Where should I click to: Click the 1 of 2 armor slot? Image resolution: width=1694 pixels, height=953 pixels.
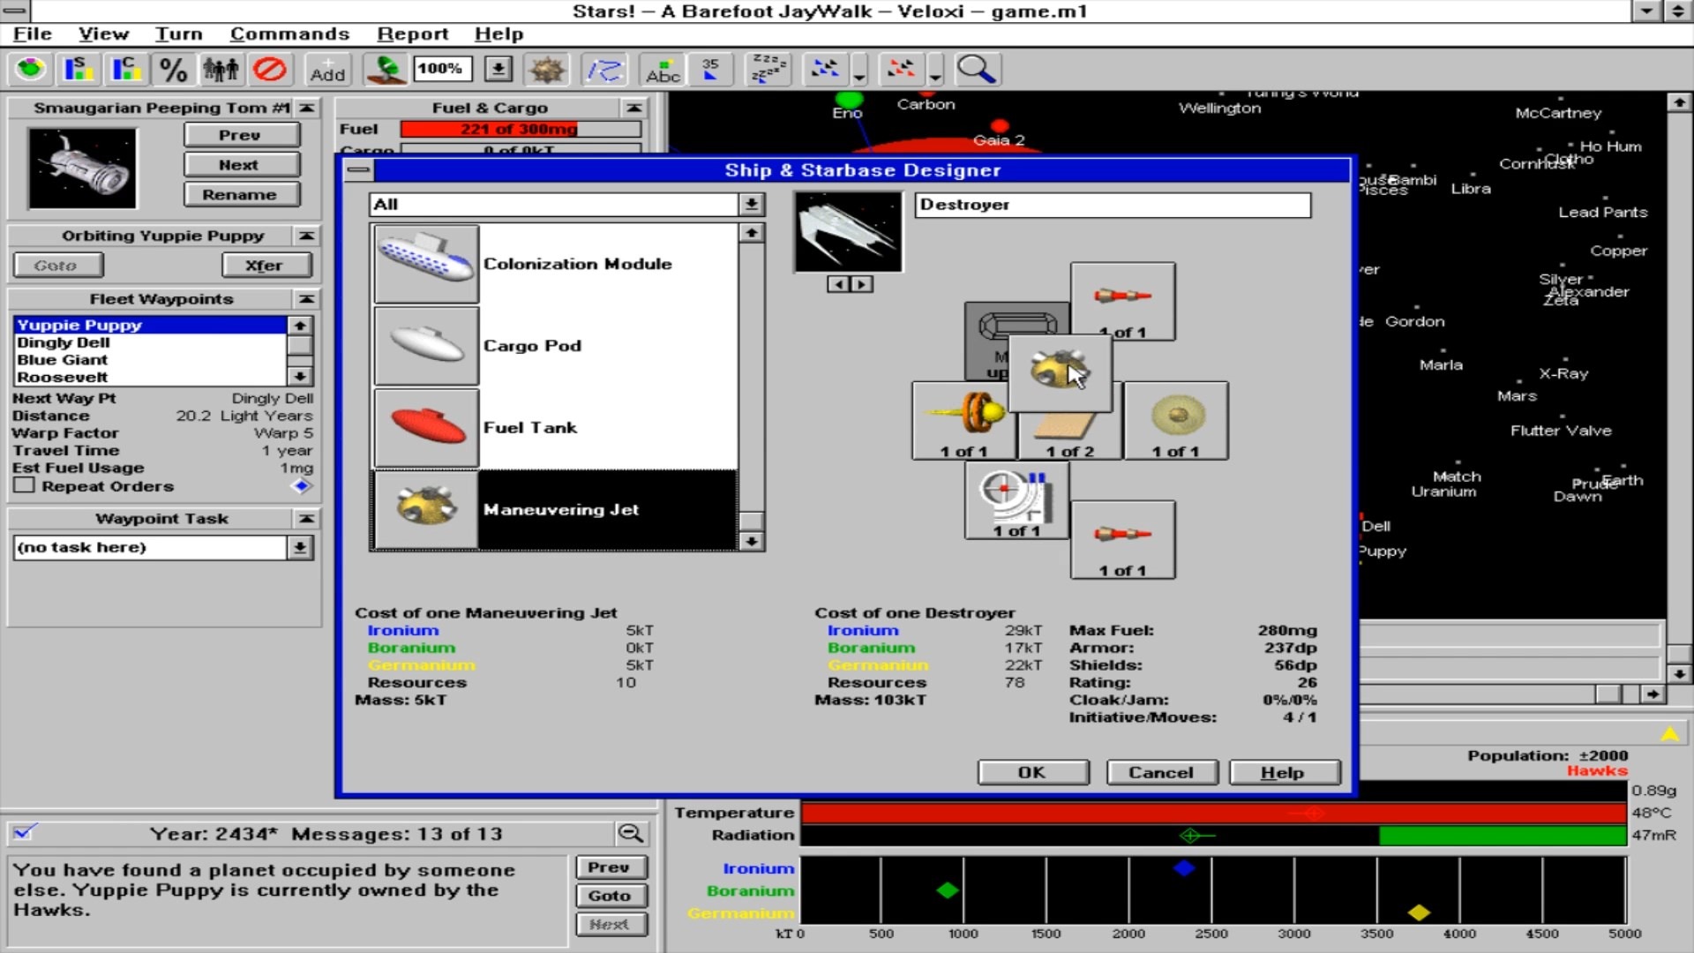pyautogui.click(x=1069, y=436)
